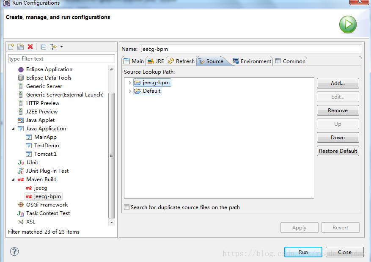Toggle Search for duplicate source files checkbox
Viewport: 371px width, 262px height.
point(127,207)
